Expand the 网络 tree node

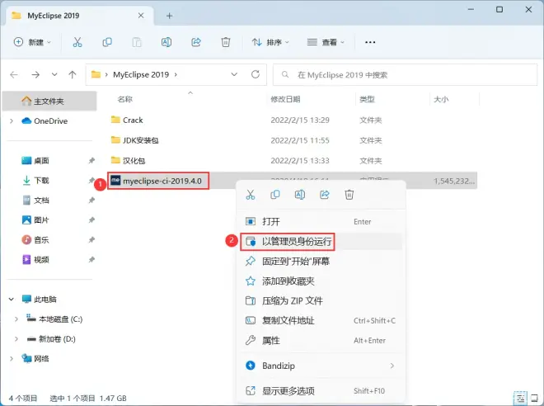(12, 358)
